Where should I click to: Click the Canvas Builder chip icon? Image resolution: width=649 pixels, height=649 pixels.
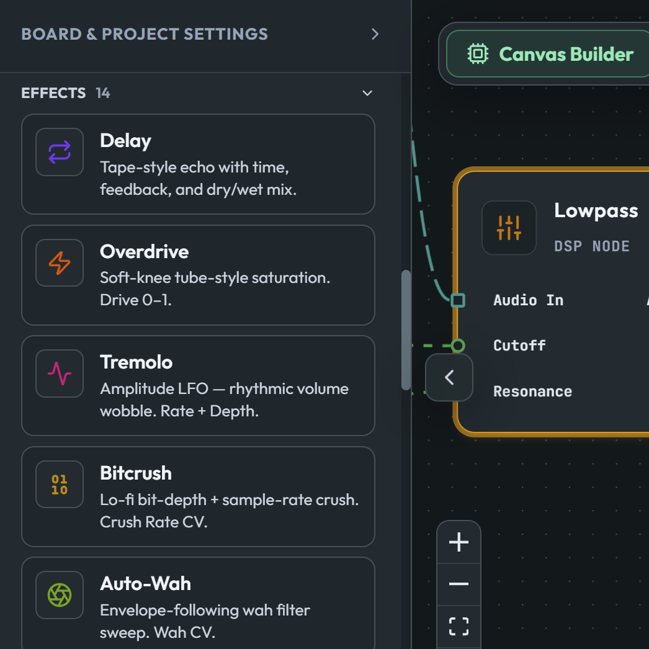pos(478,54)
